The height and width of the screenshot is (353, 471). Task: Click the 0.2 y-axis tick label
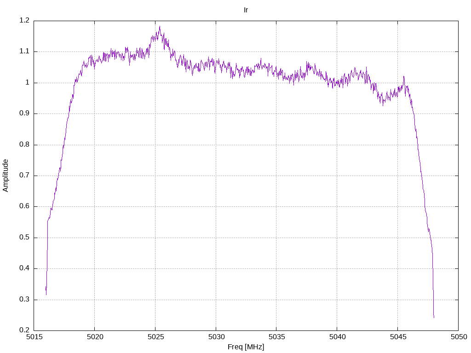tap(24, 330)
